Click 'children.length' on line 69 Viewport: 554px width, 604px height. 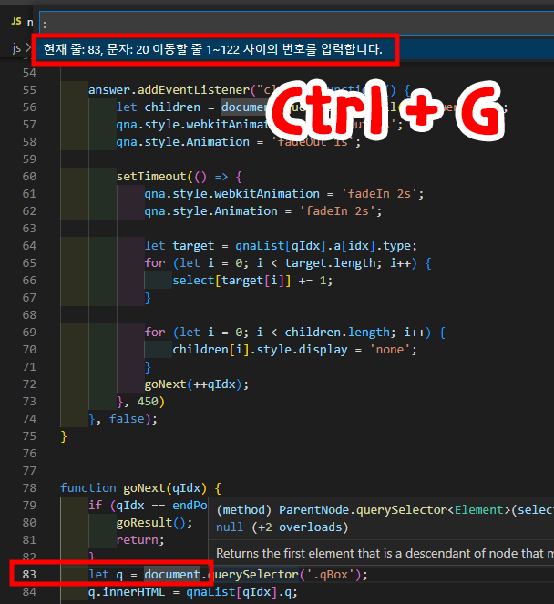[x=337, y=333]
